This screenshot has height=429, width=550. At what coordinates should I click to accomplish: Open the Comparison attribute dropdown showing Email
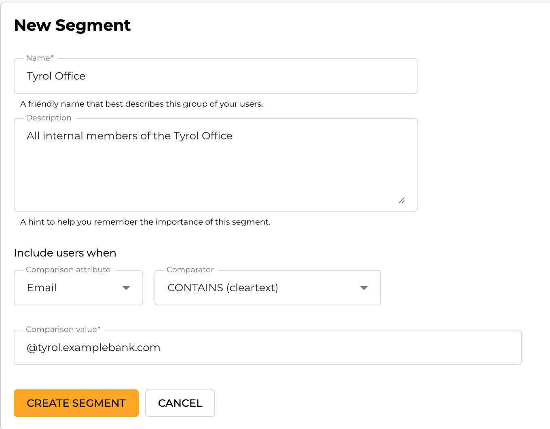(78, 288)
